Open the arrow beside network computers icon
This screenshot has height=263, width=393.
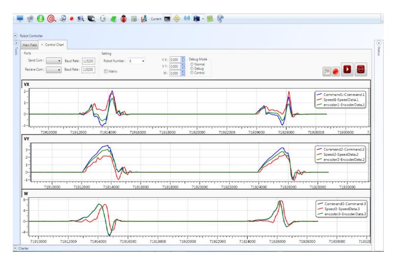pos(203,19)
